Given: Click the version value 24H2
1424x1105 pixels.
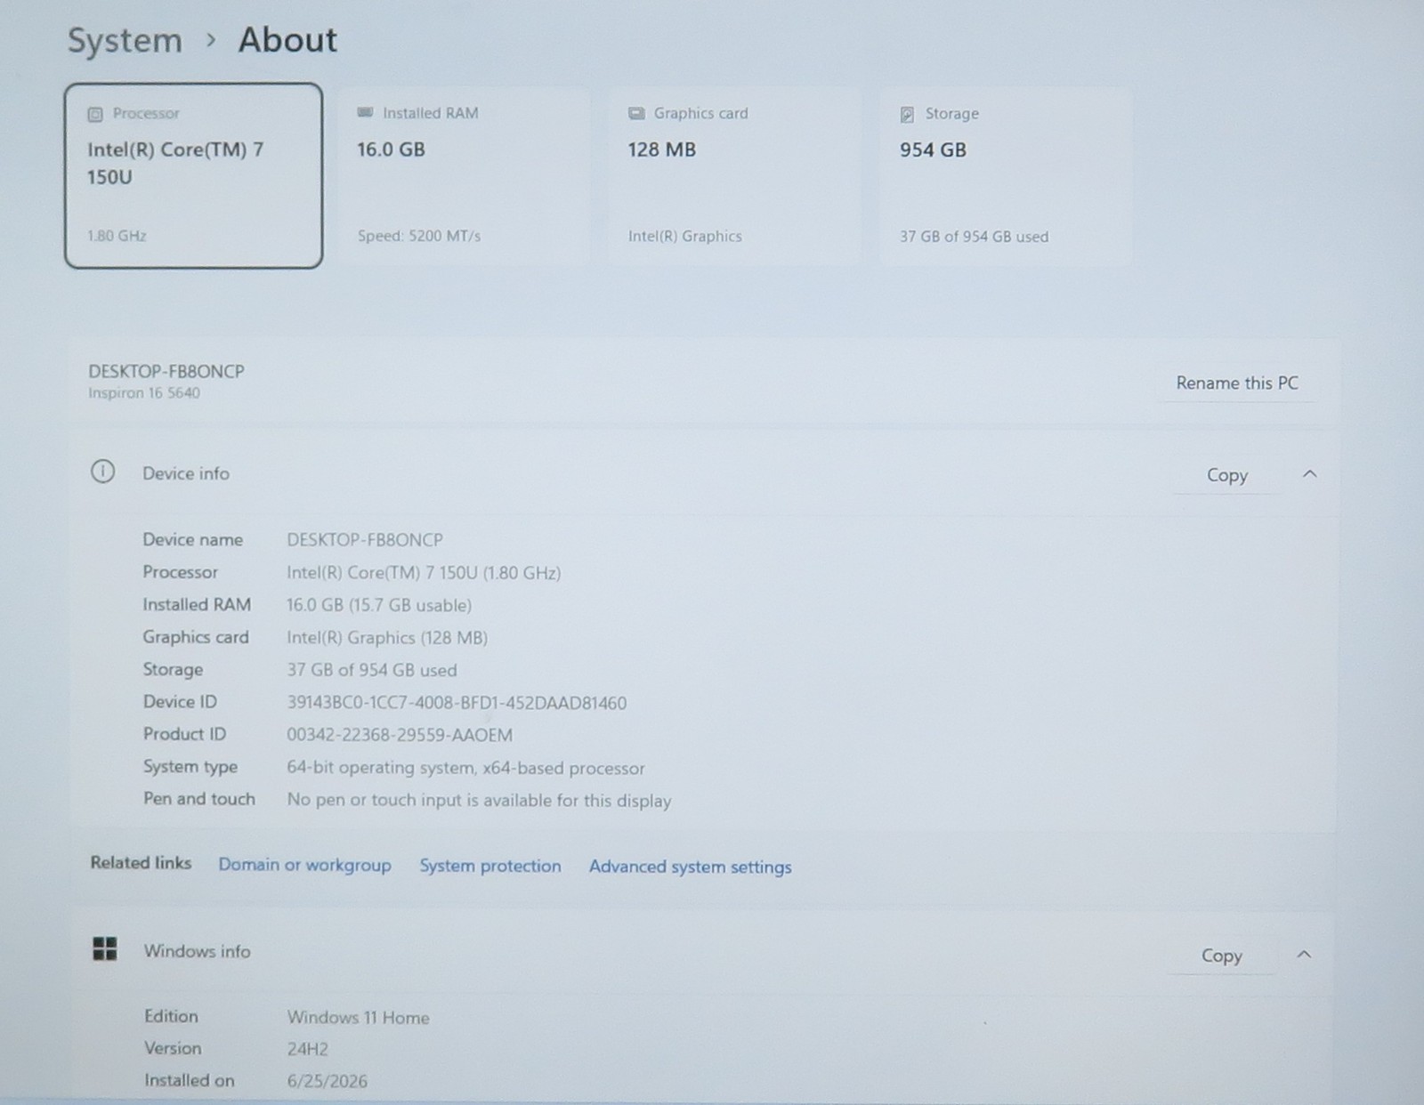Looking at the screenshot, I should pyautogui.click(x=307, y=1049).
